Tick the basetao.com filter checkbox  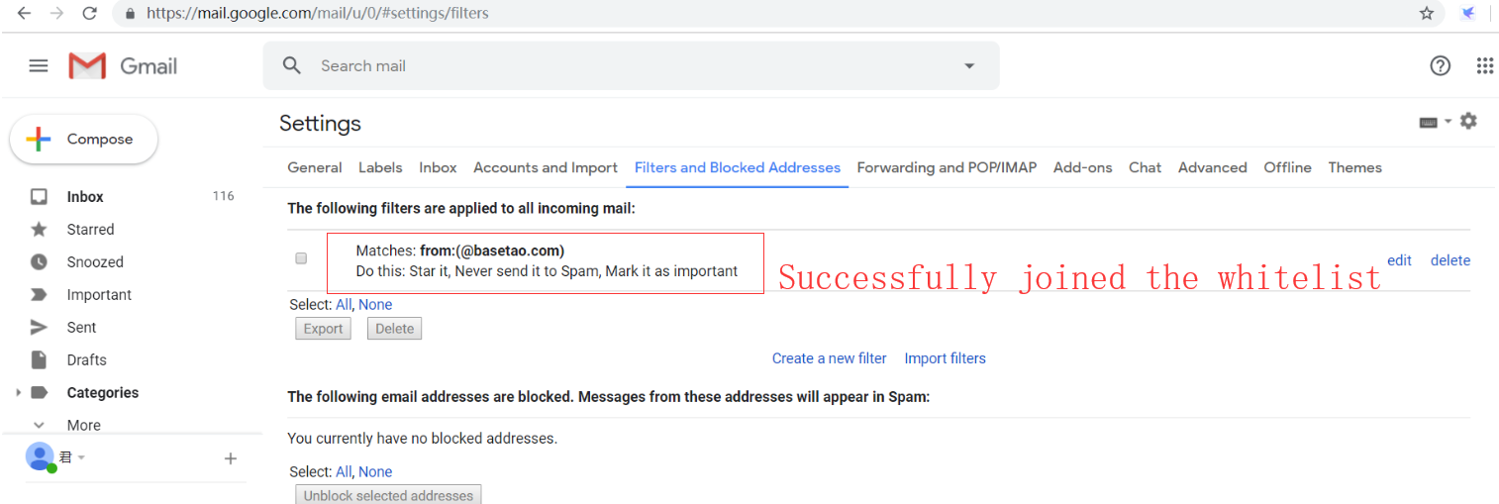click(x=301, y=258)
